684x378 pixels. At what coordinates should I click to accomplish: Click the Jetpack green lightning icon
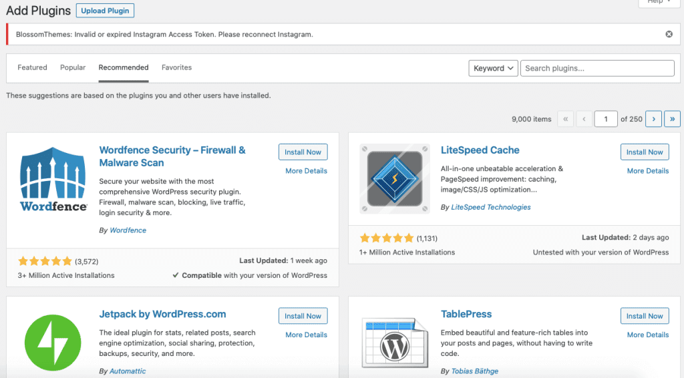(53, 343)
